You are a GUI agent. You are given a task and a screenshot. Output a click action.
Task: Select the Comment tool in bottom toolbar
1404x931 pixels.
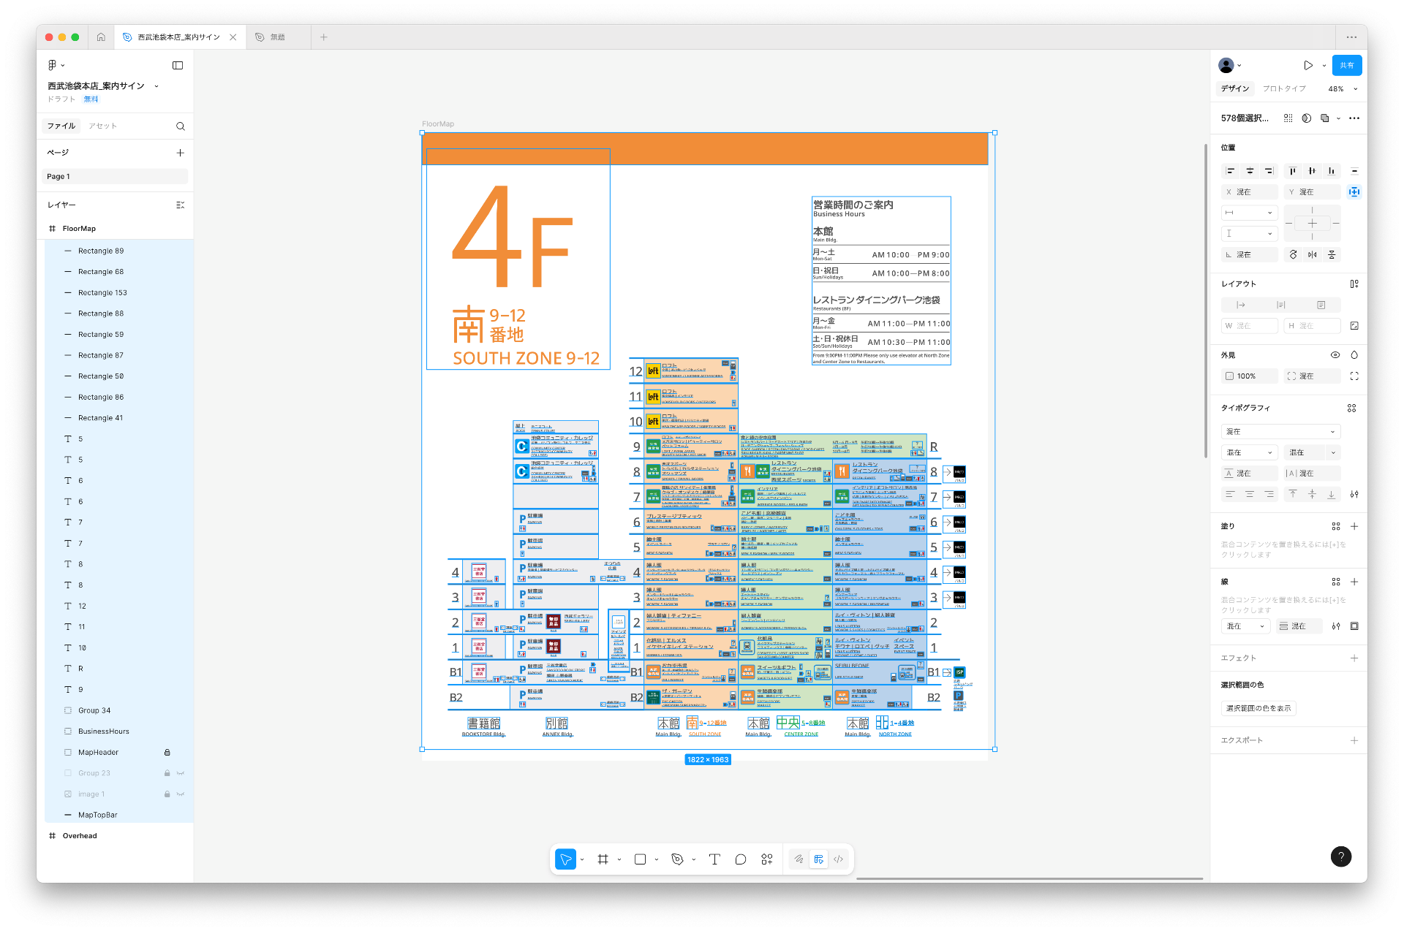tap(740, 859)
